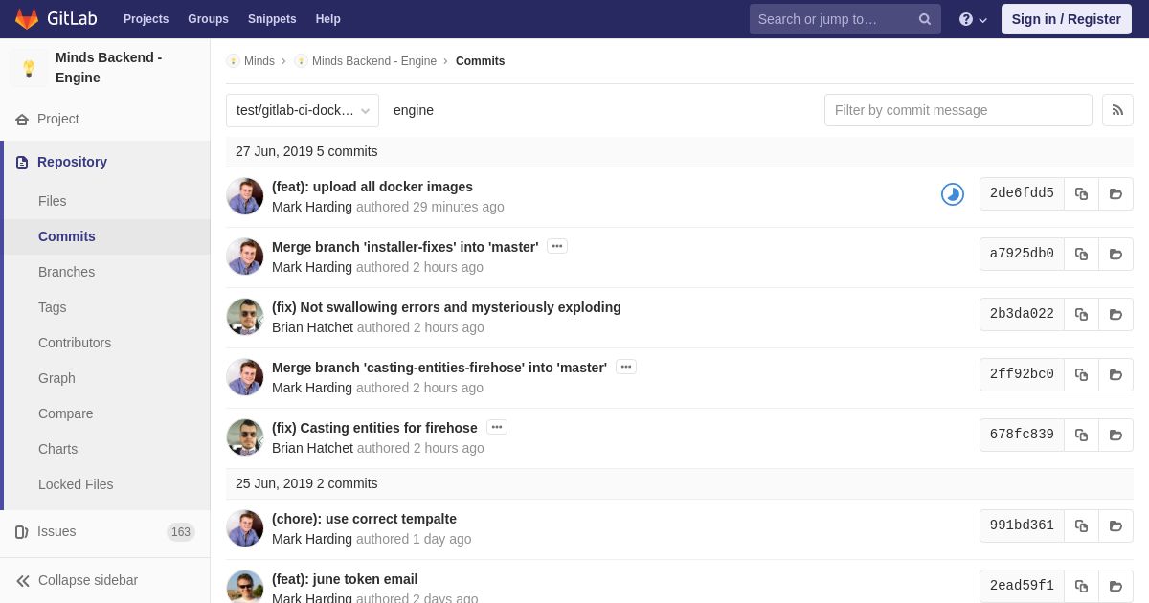Screen dimensions: 1149x603
Task: Browse files at commit 2b3da022
Action: coord(1115,314)
